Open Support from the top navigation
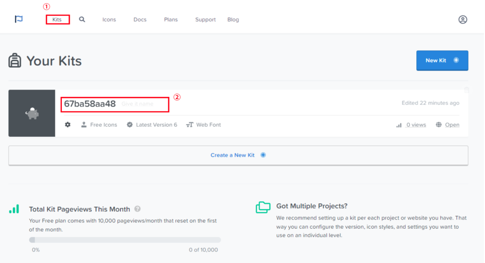The width and height of the screenshot is (485, 263). (x=205, y=19)
